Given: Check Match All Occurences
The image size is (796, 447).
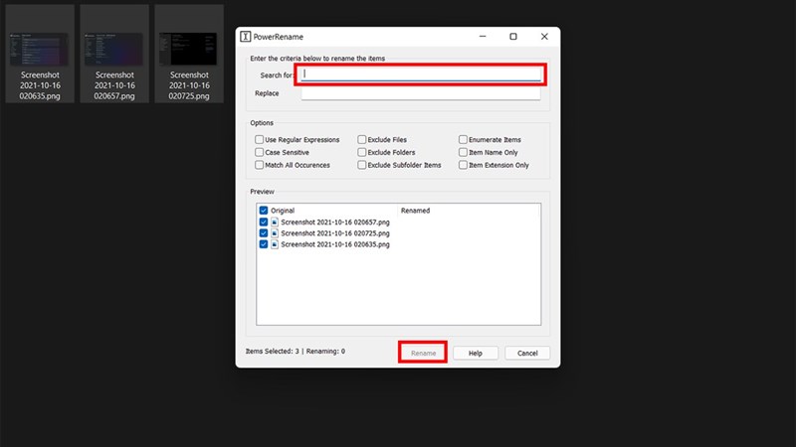Looking at the screenshot, I should click(259, 165).
